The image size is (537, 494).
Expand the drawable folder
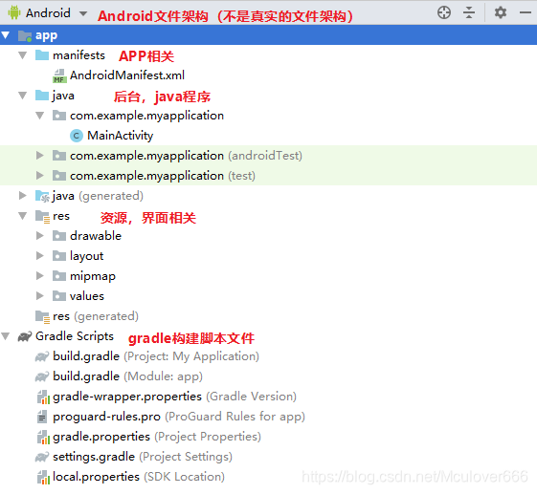(40, 236)
